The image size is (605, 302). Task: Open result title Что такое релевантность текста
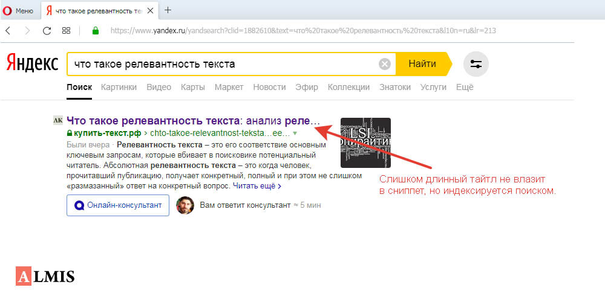click(194, 121)
